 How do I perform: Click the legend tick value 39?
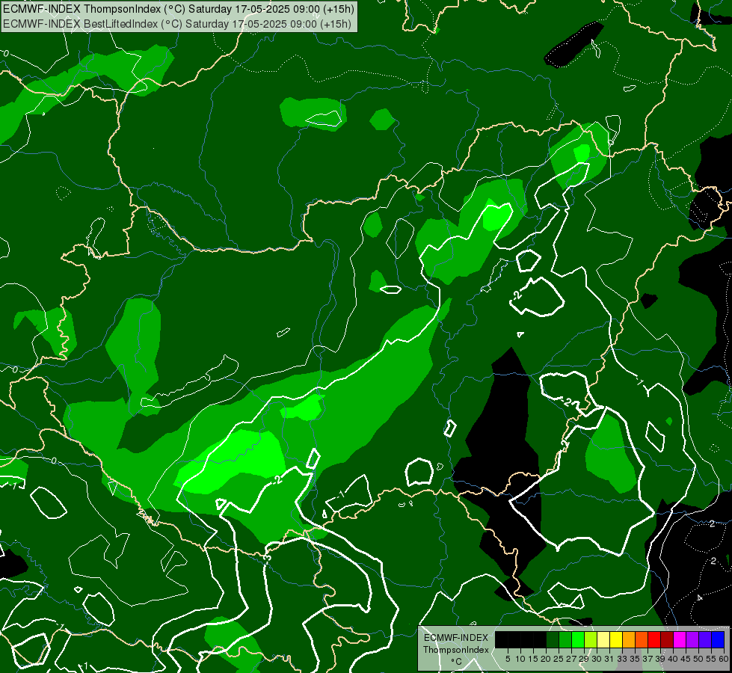tap(660, 659)
